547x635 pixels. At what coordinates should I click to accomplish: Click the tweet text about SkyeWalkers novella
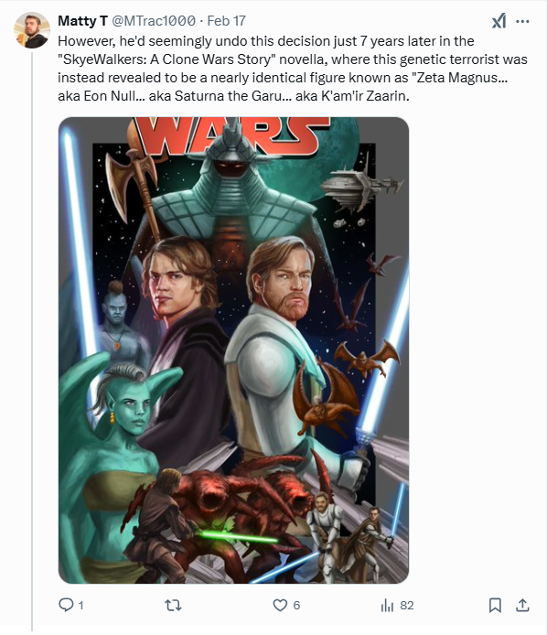(293, 69)
